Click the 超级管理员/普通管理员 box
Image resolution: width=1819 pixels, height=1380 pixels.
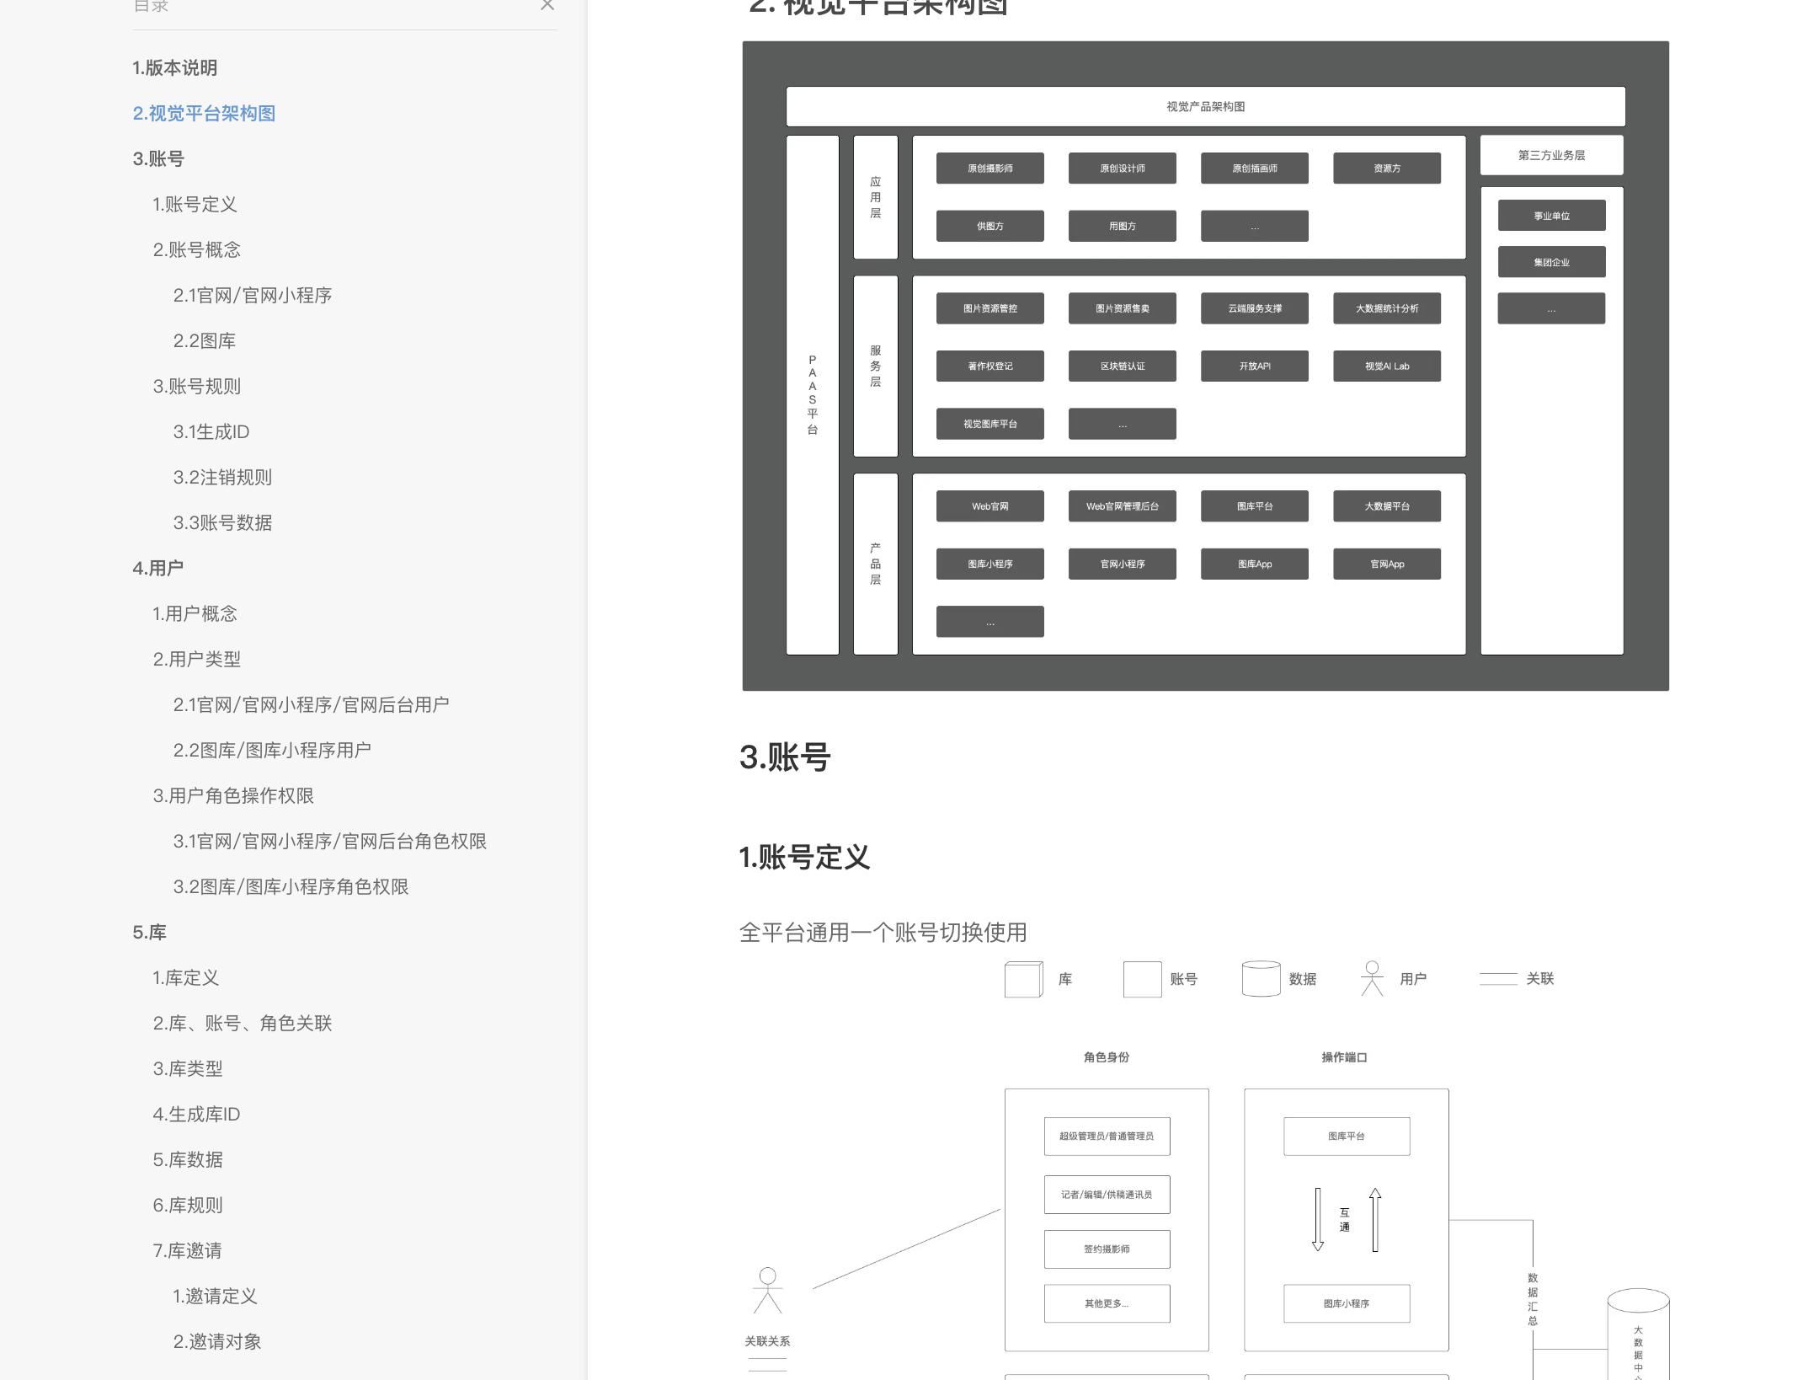(1107, 1136)
